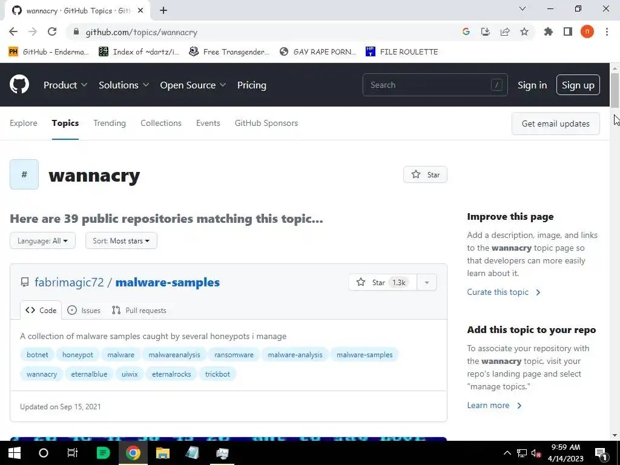Screen dimensions: 620x465
Task: Open Task View in the taskbar
Action: coord(73,453)
